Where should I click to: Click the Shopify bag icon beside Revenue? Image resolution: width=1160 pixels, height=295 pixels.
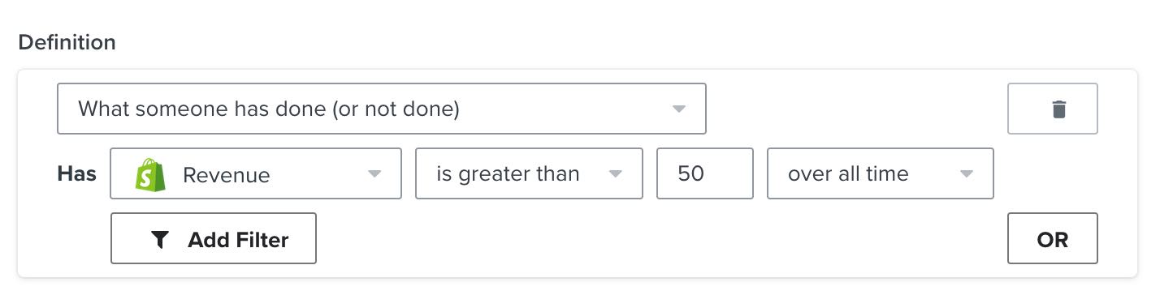[151, 173]
